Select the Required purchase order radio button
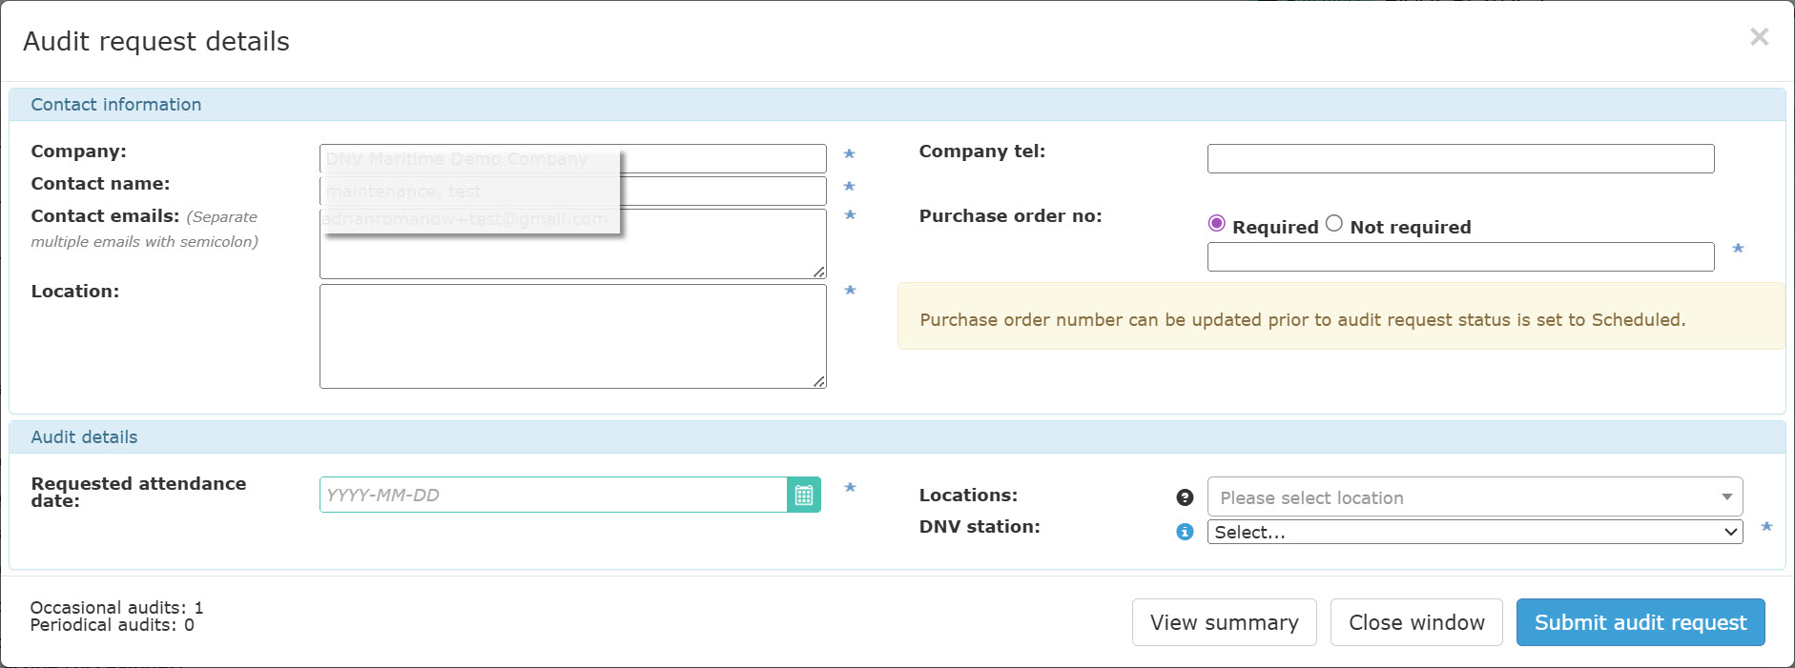This screenshot has width=1795, height=668. [x=1217, y=224]
